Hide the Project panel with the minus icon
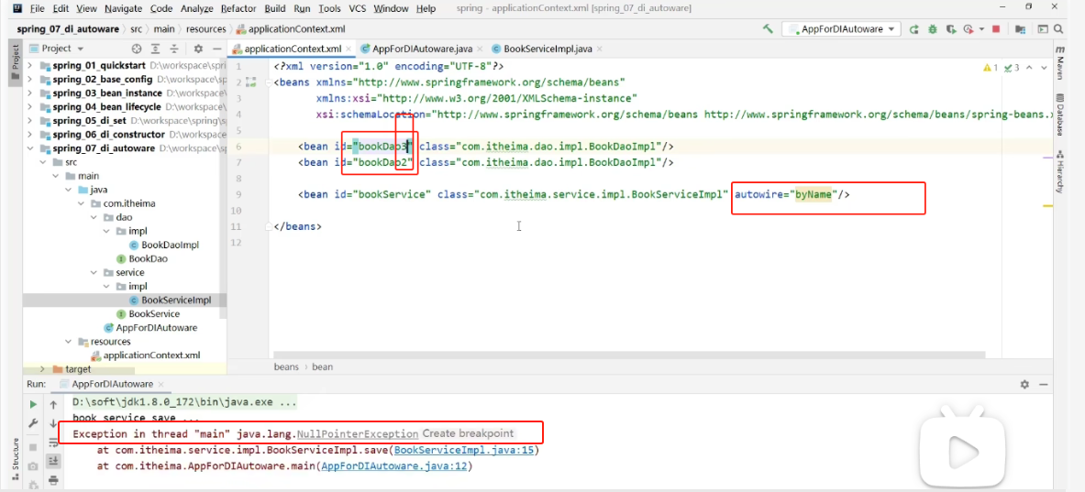The height and width of the screenshot is (492, 1085). click(216, 49)
